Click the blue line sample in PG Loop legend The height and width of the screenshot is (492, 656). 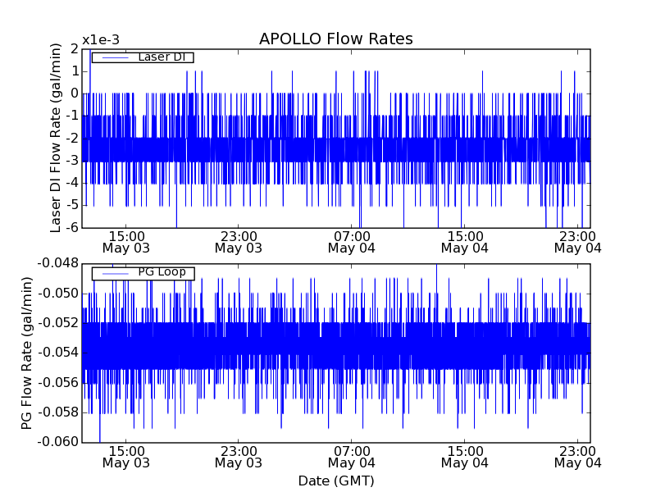coord(114,273)
